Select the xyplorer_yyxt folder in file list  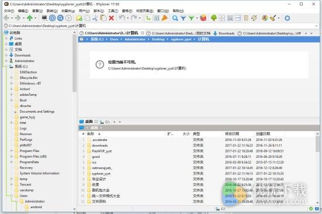(101, 174)
